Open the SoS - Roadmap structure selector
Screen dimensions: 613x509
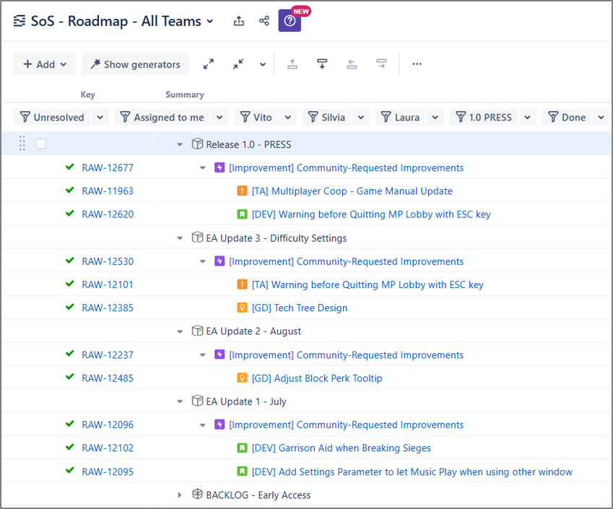click(x=114, y=21)
